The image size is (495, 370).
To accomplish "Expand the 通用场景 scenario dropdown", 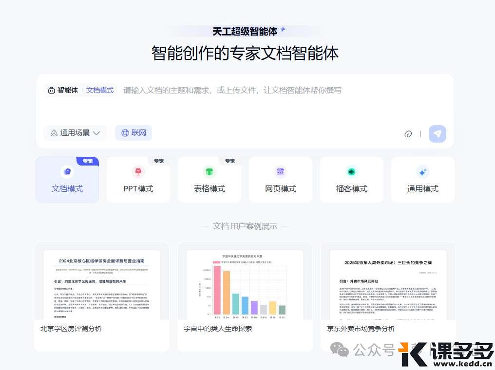I will pos(76,133).
